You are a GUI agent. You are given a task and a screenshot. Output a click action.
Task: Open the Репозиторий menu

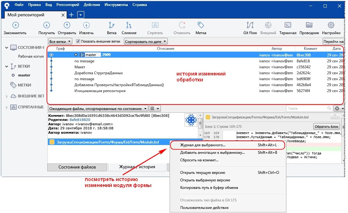[x=68, y=5]
